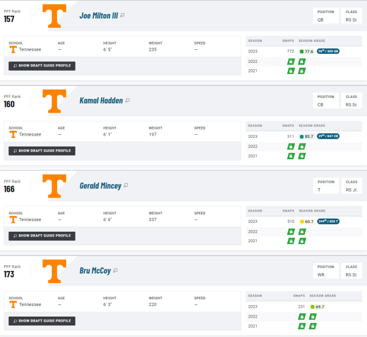Screen dimensions: 367x337
Task: Open Gerald Mincey player name link
Action: coord(100,186)
